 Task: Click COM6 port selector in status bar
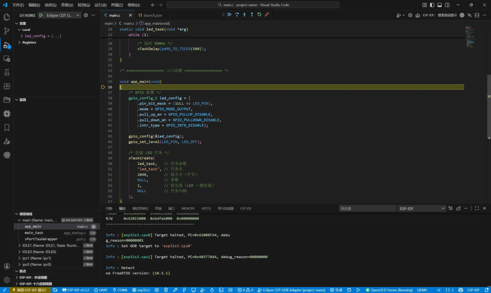pyautogui.click(x=120, y=290)
